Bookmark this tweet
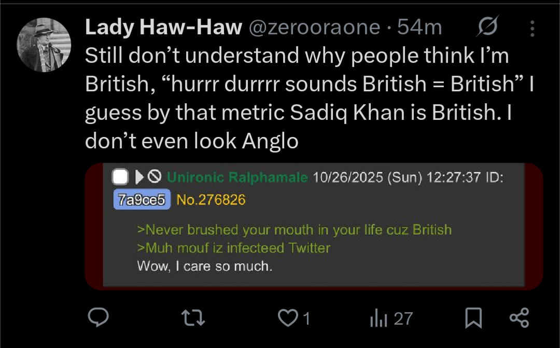This screenshot has width=560, height=348. tap(473, 318)
